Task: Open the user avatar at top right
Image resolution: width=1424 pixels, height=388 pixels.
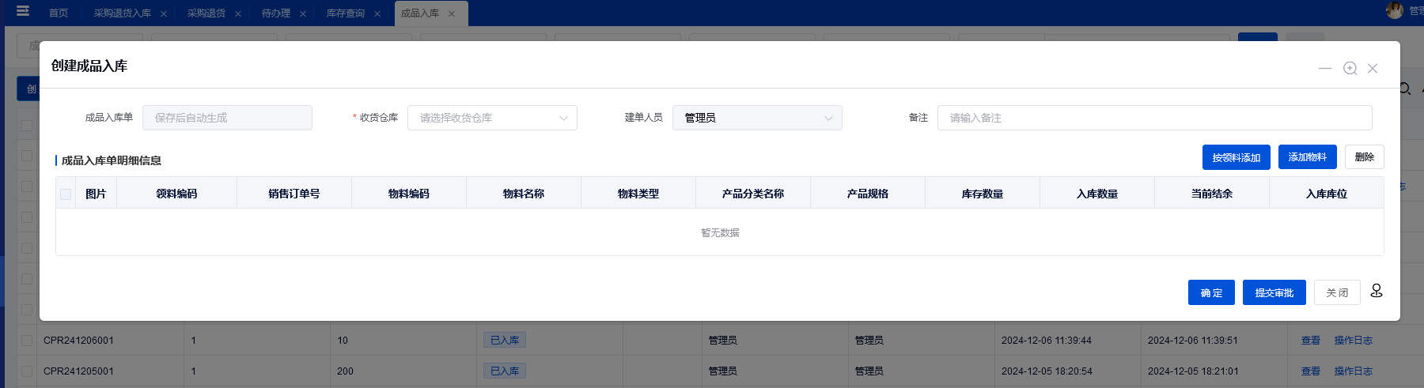Action: [1395, 10]
